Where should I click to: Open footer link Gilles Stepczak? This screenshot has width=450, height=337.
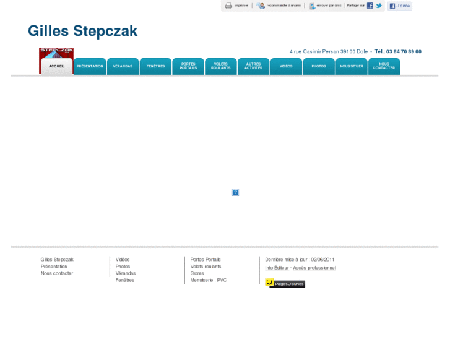57,260
